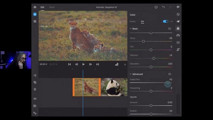Jump to the previous edit point

(x=70, y=64)
